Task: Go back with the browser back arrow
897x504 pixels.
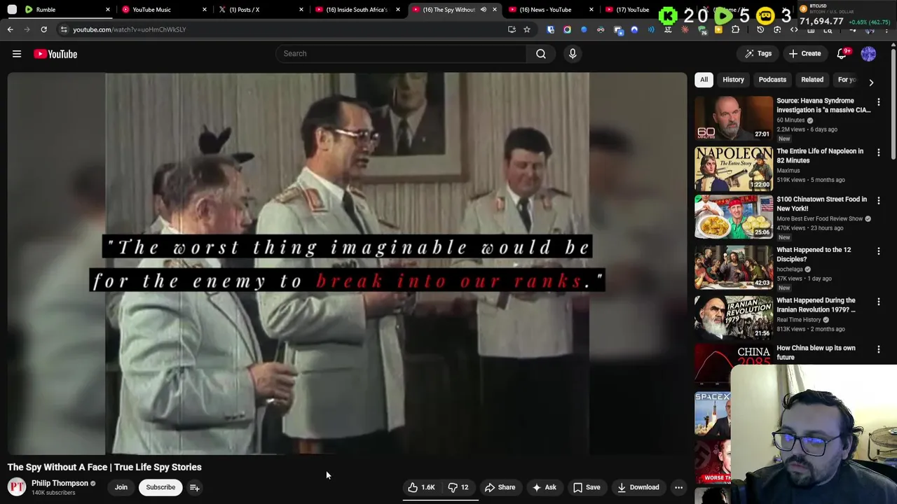Action: [x=10, y=29]
